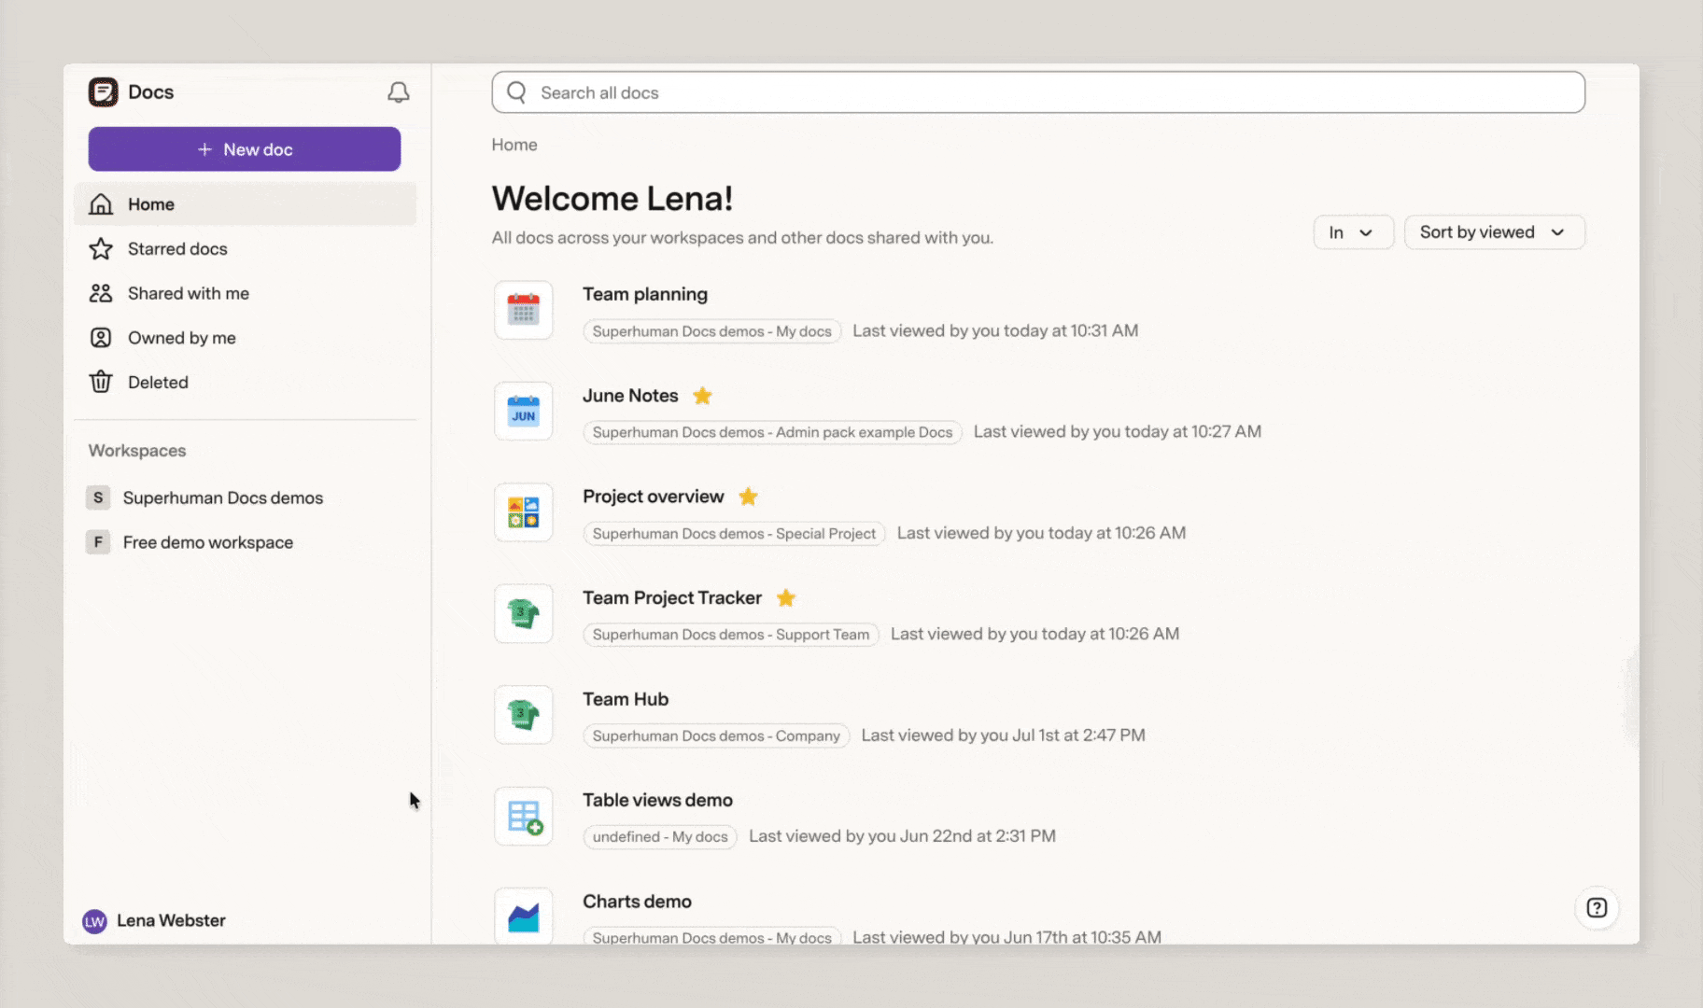Open help question mark icon
Image resolution: width=1703 pixels, height=1008 pixels.
tap(1597, 908)
